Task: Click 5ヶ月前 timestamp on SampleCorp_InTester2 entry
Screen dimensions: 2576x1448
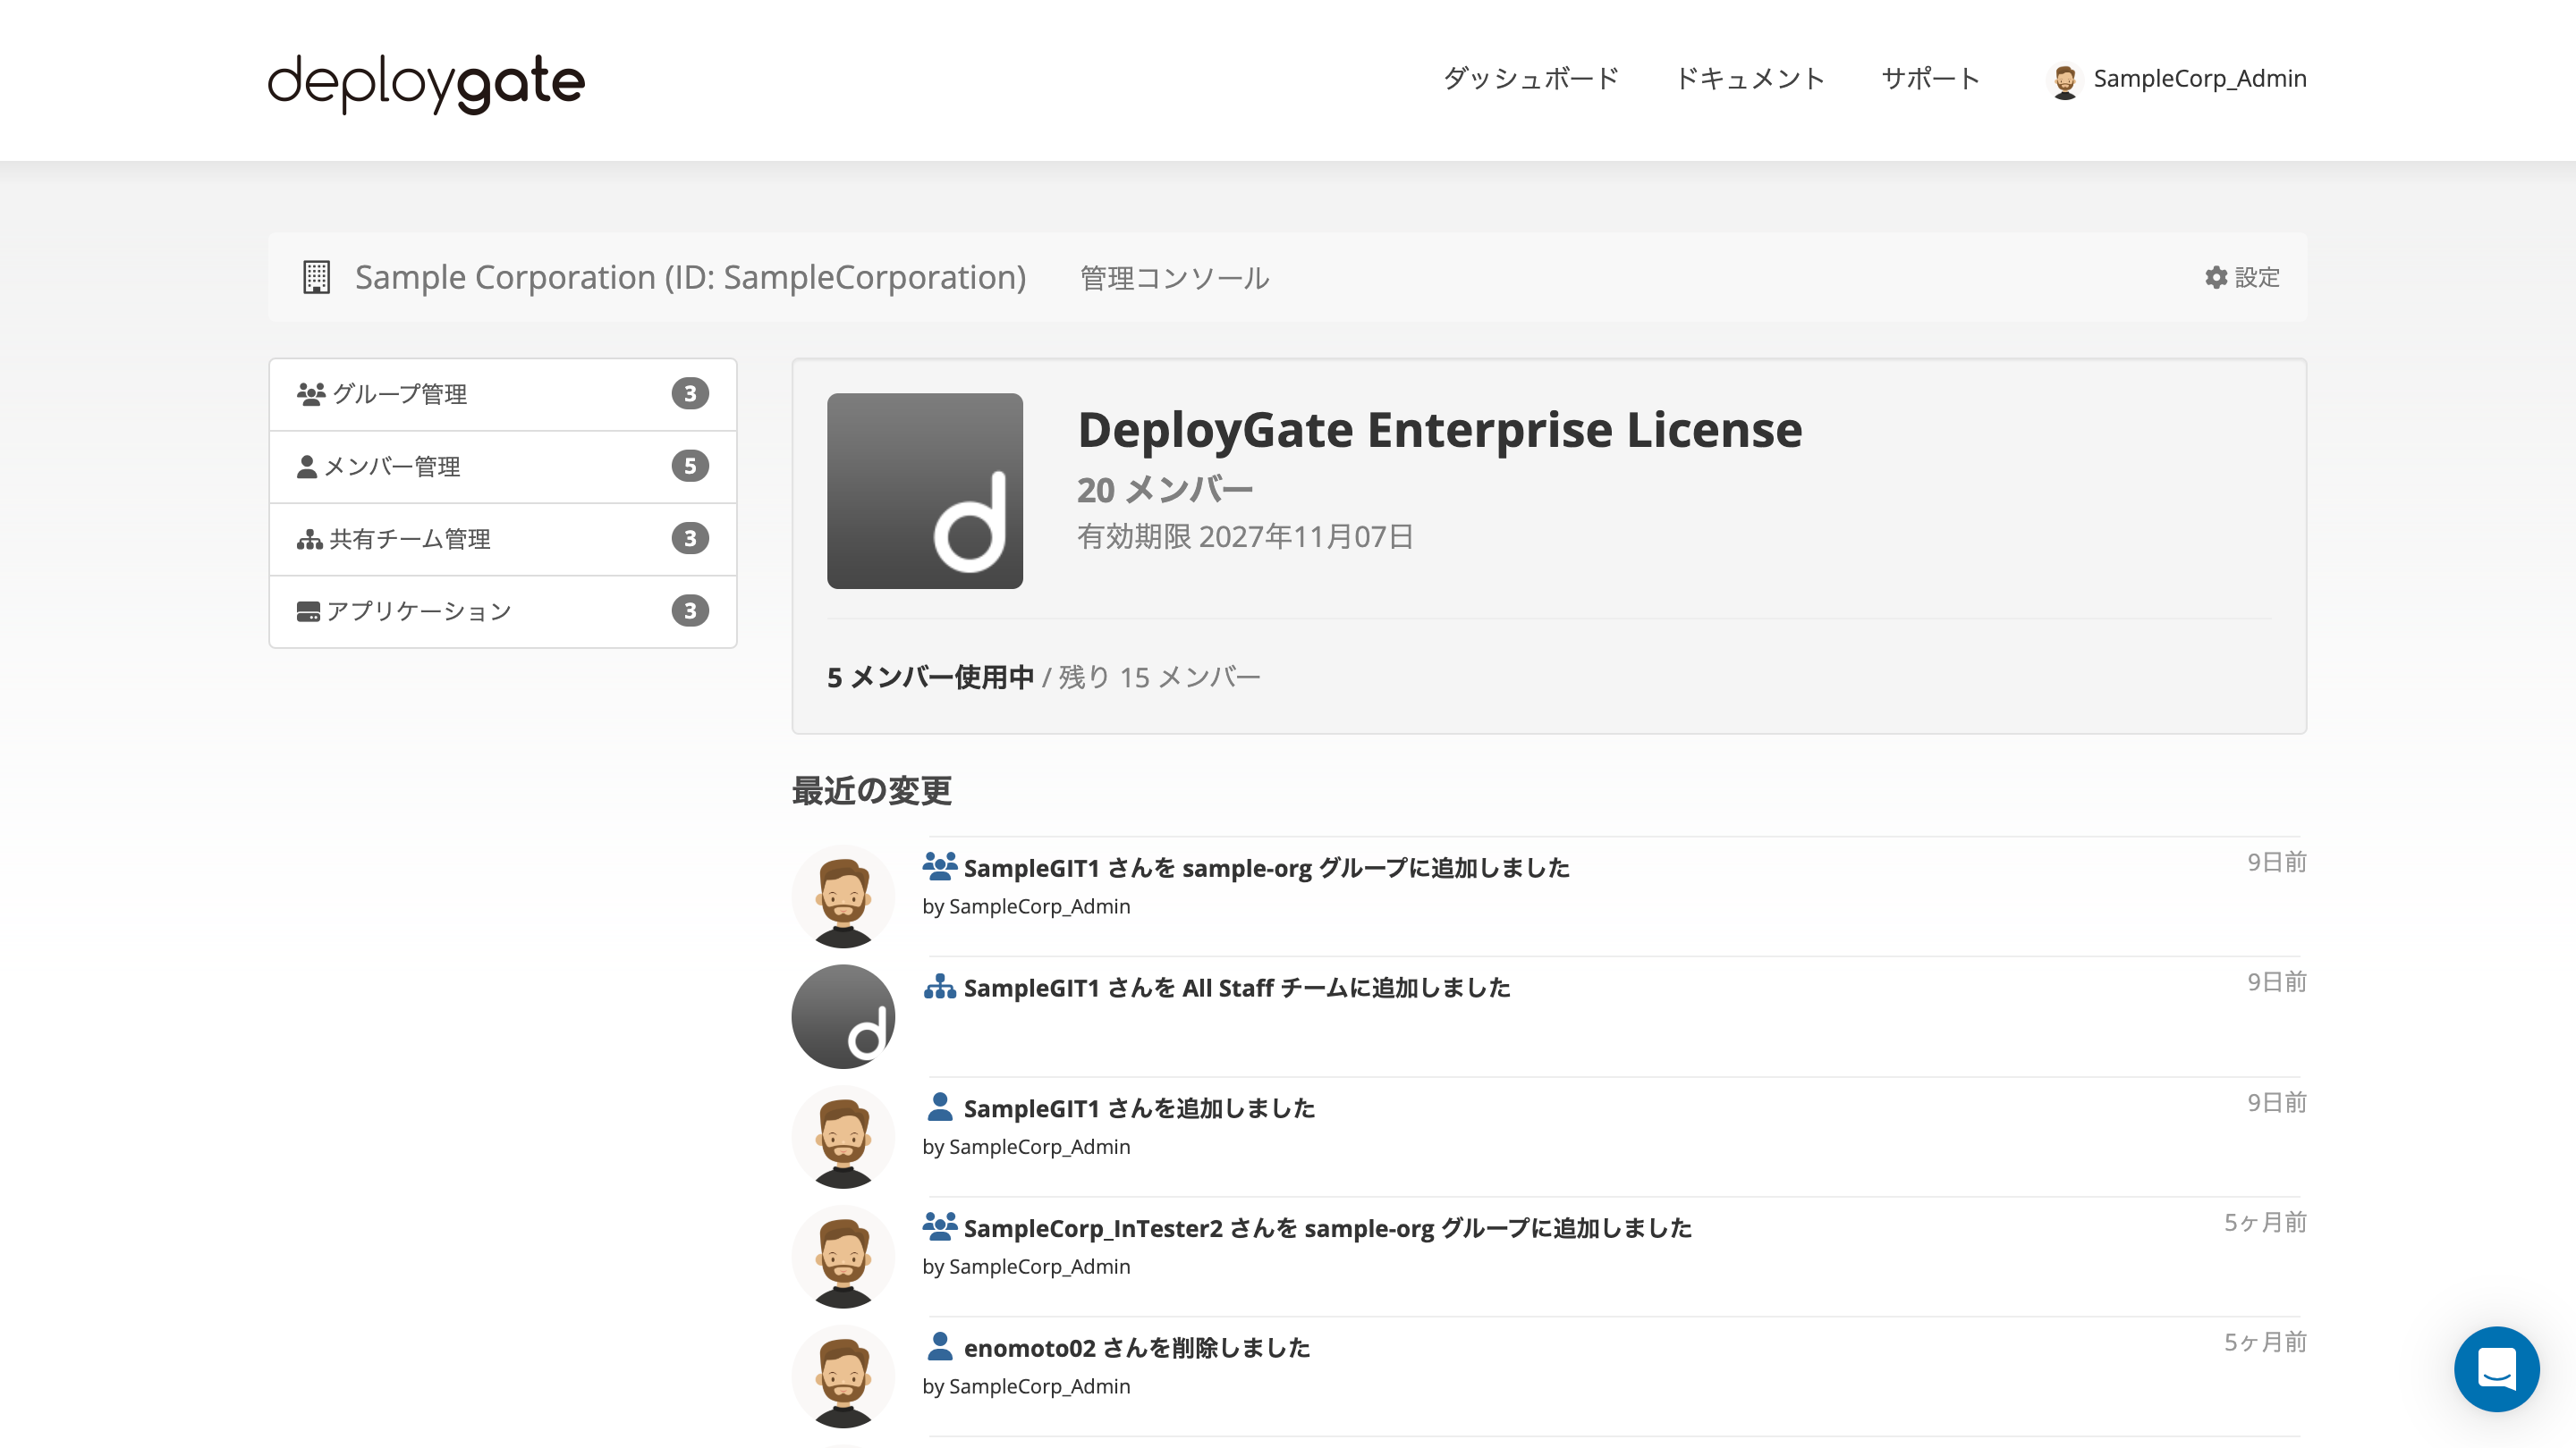Action: tap(2265, 1221)
